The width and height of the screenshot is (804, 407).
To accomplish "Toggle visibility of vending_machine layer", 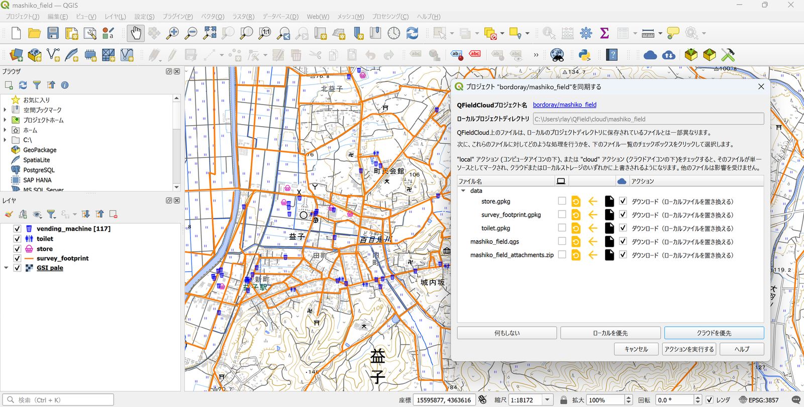I will (17, 229).
